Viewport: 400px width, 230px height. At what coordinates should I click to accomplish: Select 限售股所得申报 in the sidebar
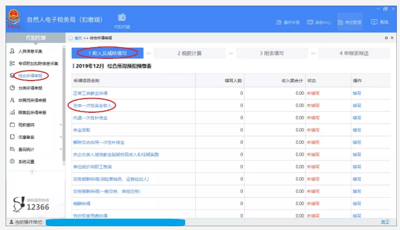point(32,113)
